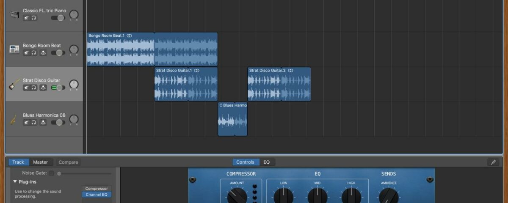Click the Blues Harmonica 08 track name

coord(44,115)
